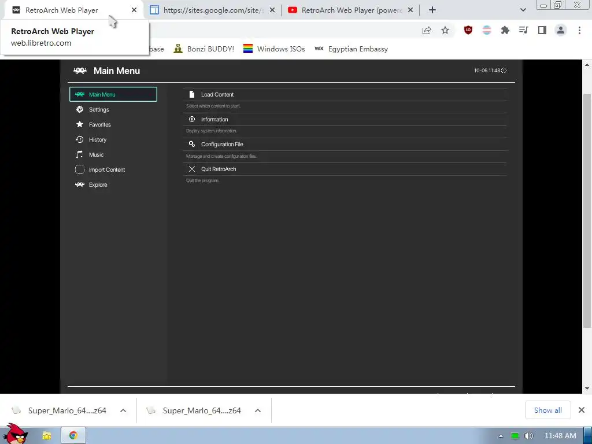Open a new browser tab
Screen dimensions: 592x444
point(432,10)
